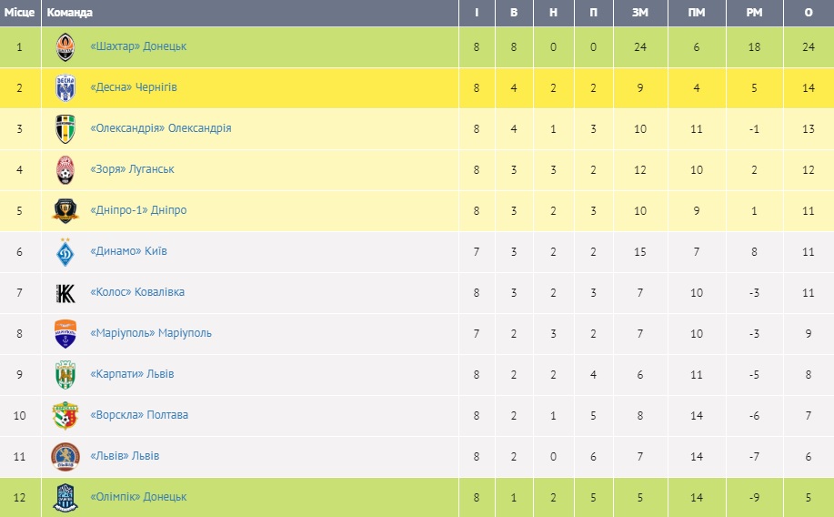Click the Dnipro-1 club logo
This screenshot has height=517, width=834.
(65, 210)
